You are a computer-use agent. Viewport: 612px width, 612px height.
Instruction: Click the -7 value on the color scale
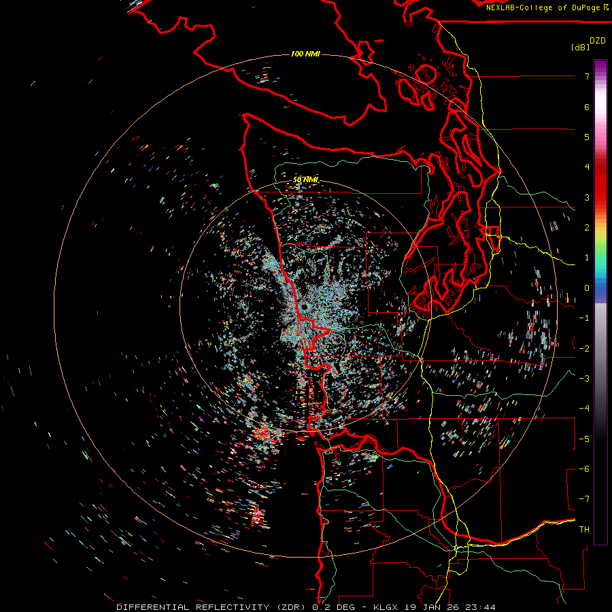click(x=584, y=499)
